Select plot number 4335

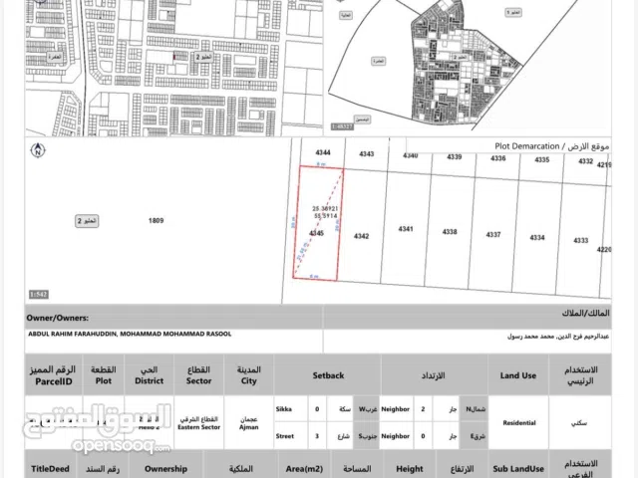[x=542, y=159]
